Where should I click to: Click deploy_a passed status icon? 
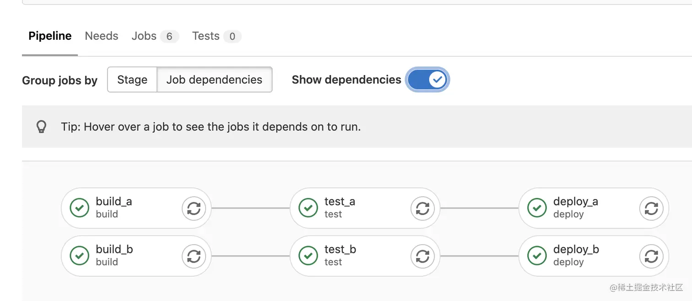[x=537, y=208]
